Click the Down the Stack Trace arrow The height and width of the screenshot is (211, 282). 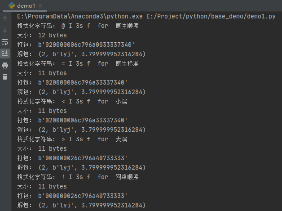(x=5, y=30)
